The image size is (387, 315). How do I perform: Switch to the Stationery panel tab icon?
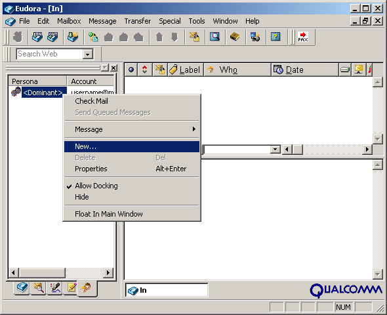click(71, 287)
